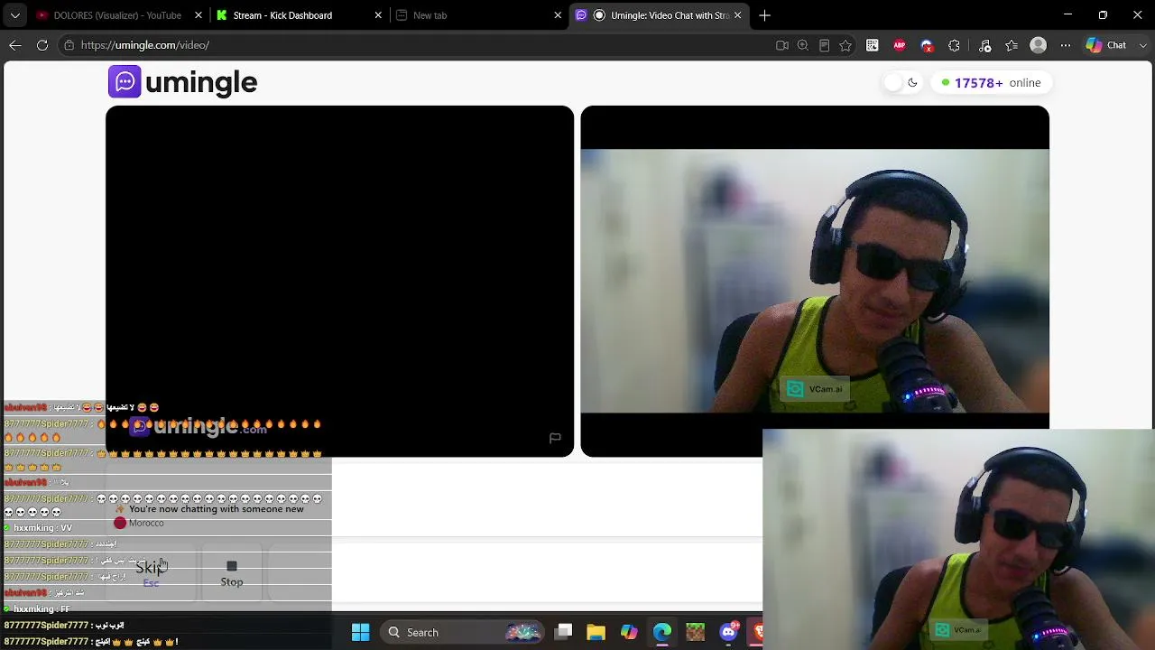Click the hxxmking : FF chat message

point(37,609)
